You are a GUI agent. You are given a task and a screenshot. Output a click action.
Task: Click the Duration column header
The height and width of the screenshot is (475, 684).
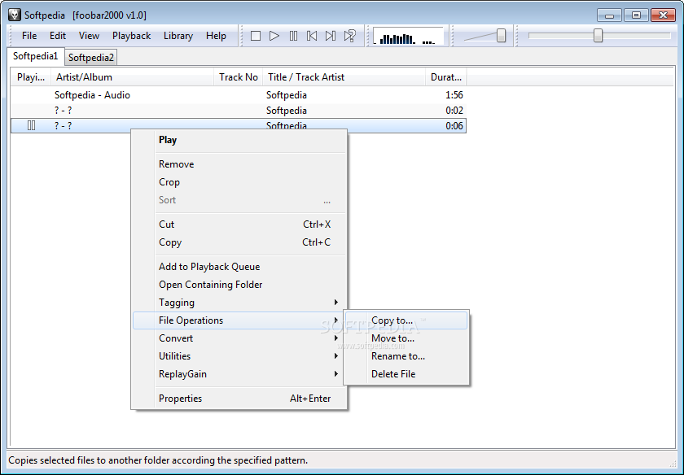[446, 77]
